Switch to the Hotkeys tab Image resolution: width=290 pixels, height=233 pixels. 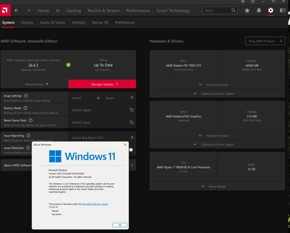(78, 23)
